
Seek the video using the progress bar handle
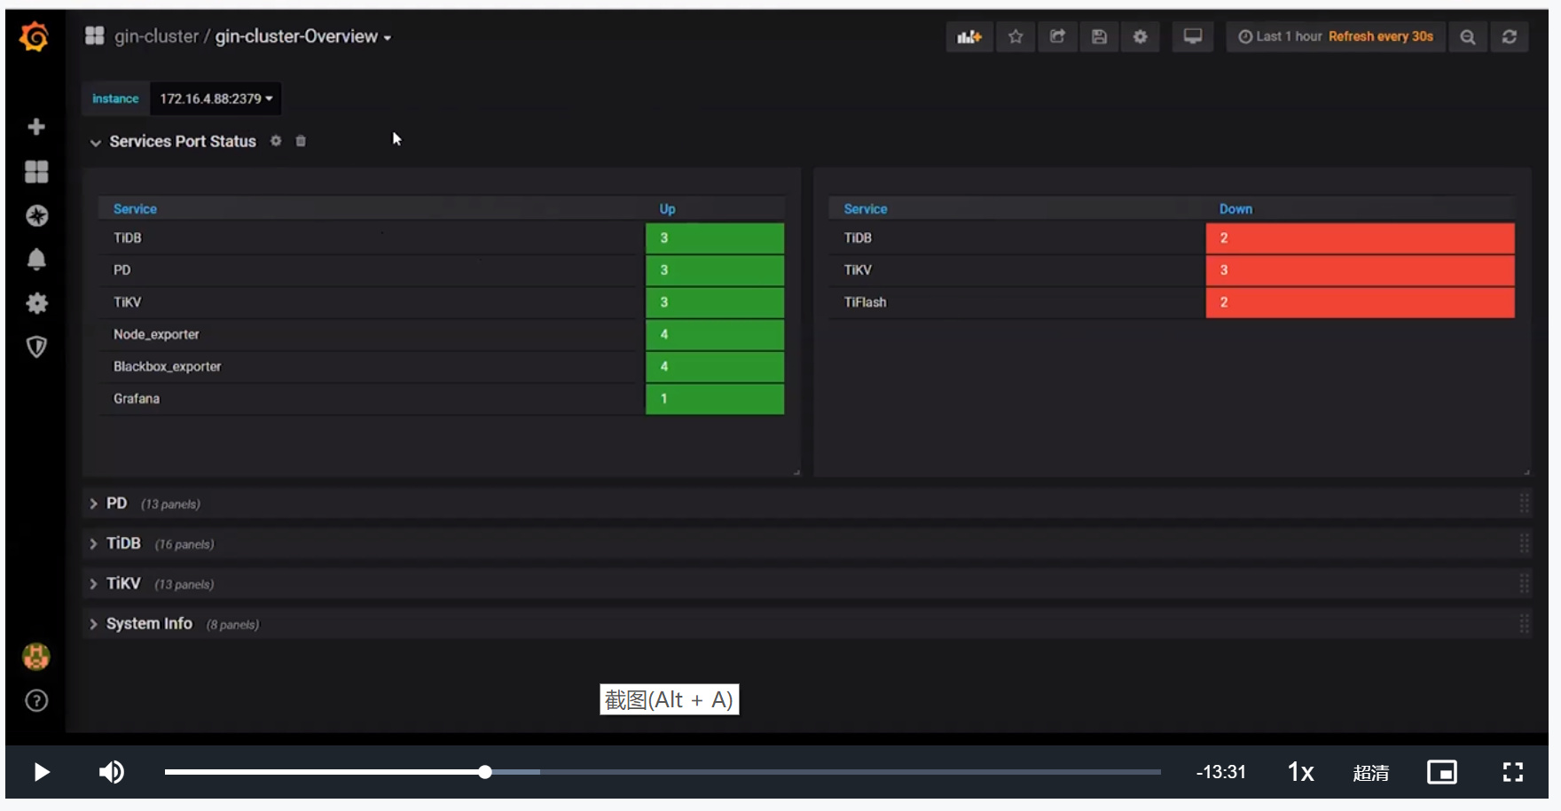pos(485,772)
